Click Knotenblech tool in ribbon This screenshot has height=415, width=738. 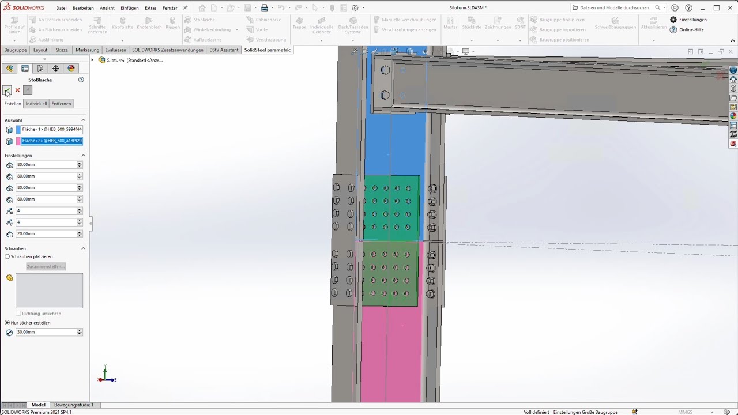(x=149, y=23)
